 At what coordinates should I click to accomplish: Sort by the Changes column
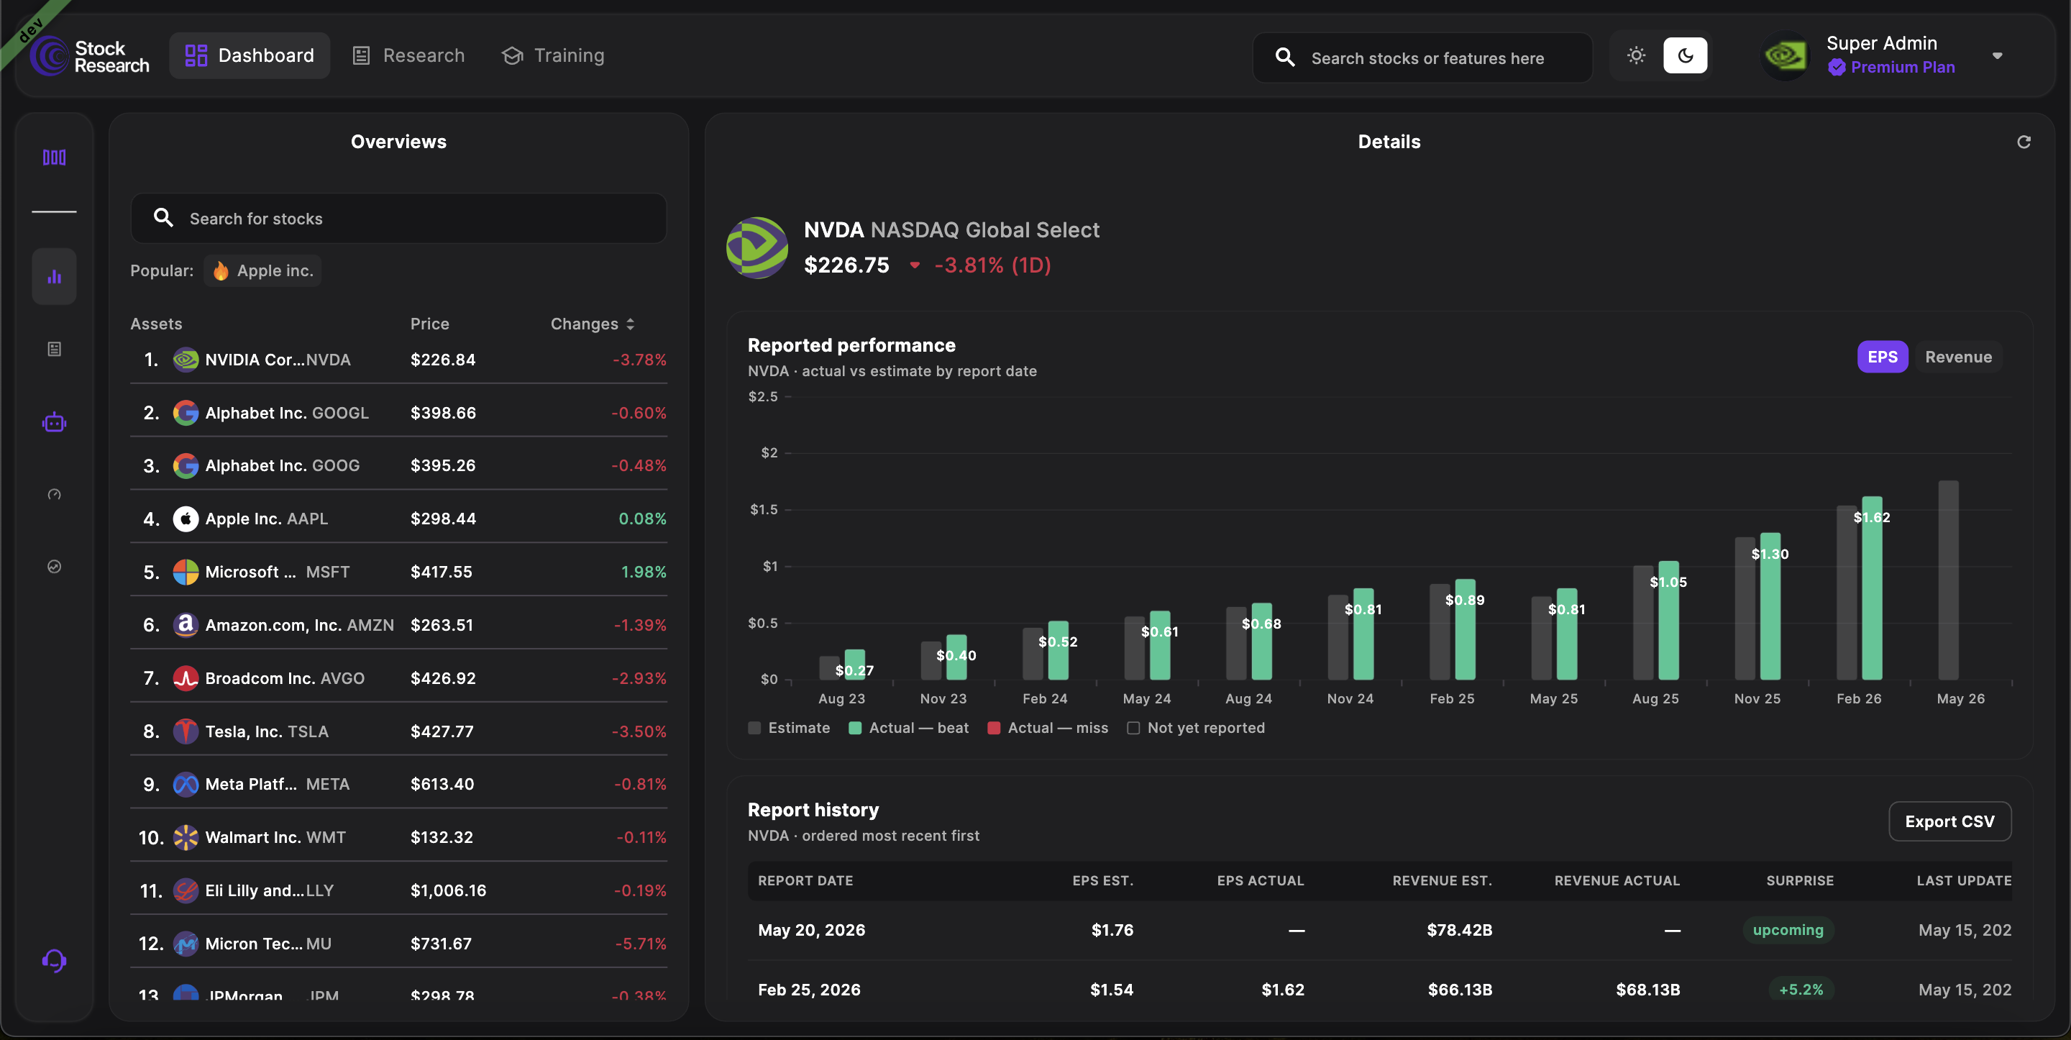(x=593, y=324)
